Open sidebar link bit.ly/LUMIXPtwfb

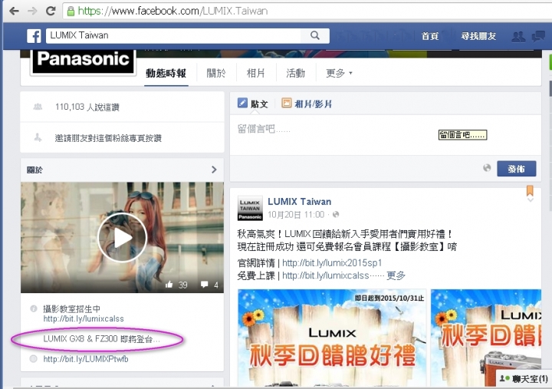tap(86, 359)
